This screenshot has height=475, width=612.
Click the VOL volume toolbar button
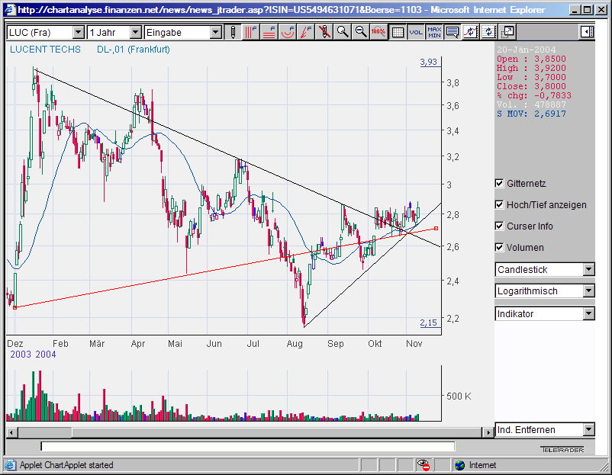(x=416, y=32)
